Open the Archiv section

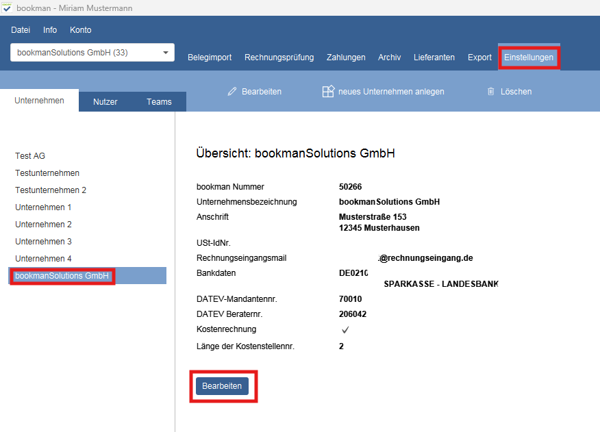389,58
